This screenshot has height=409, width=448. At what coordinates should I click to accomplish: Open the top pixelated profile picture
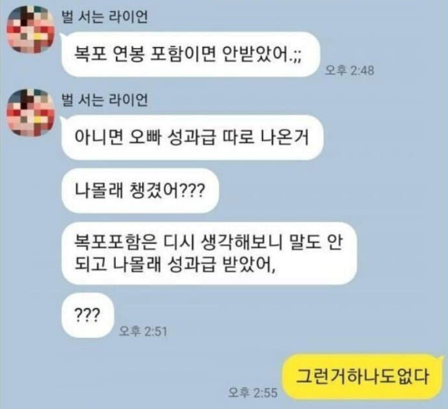pos(30,29)
